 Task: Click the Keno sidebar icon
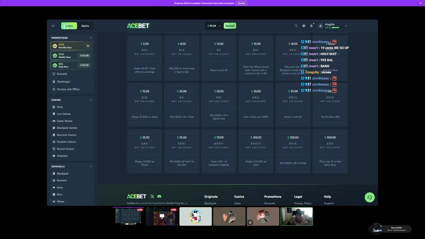point(54,188)
